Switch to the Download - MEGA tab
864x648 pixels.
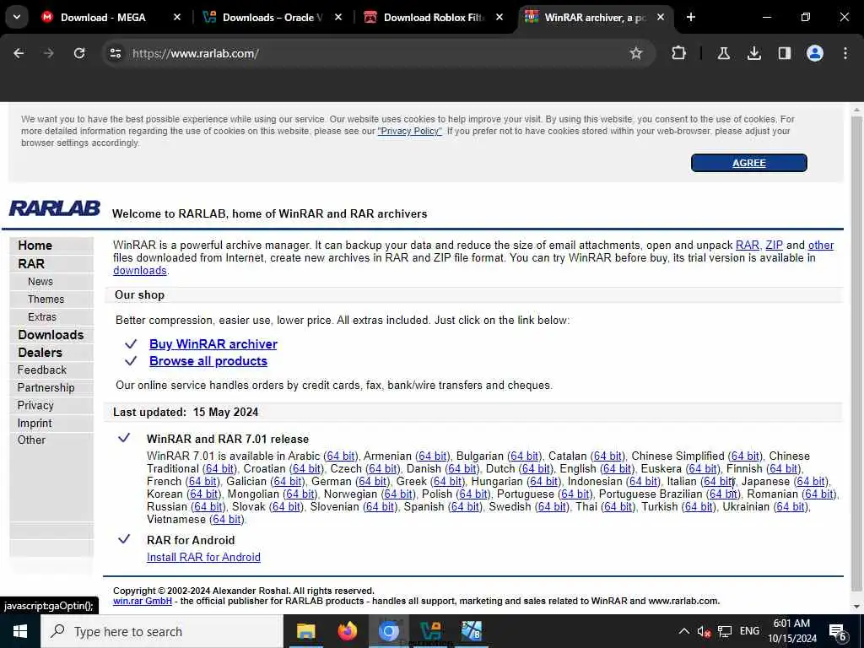[x=102, y=18]
